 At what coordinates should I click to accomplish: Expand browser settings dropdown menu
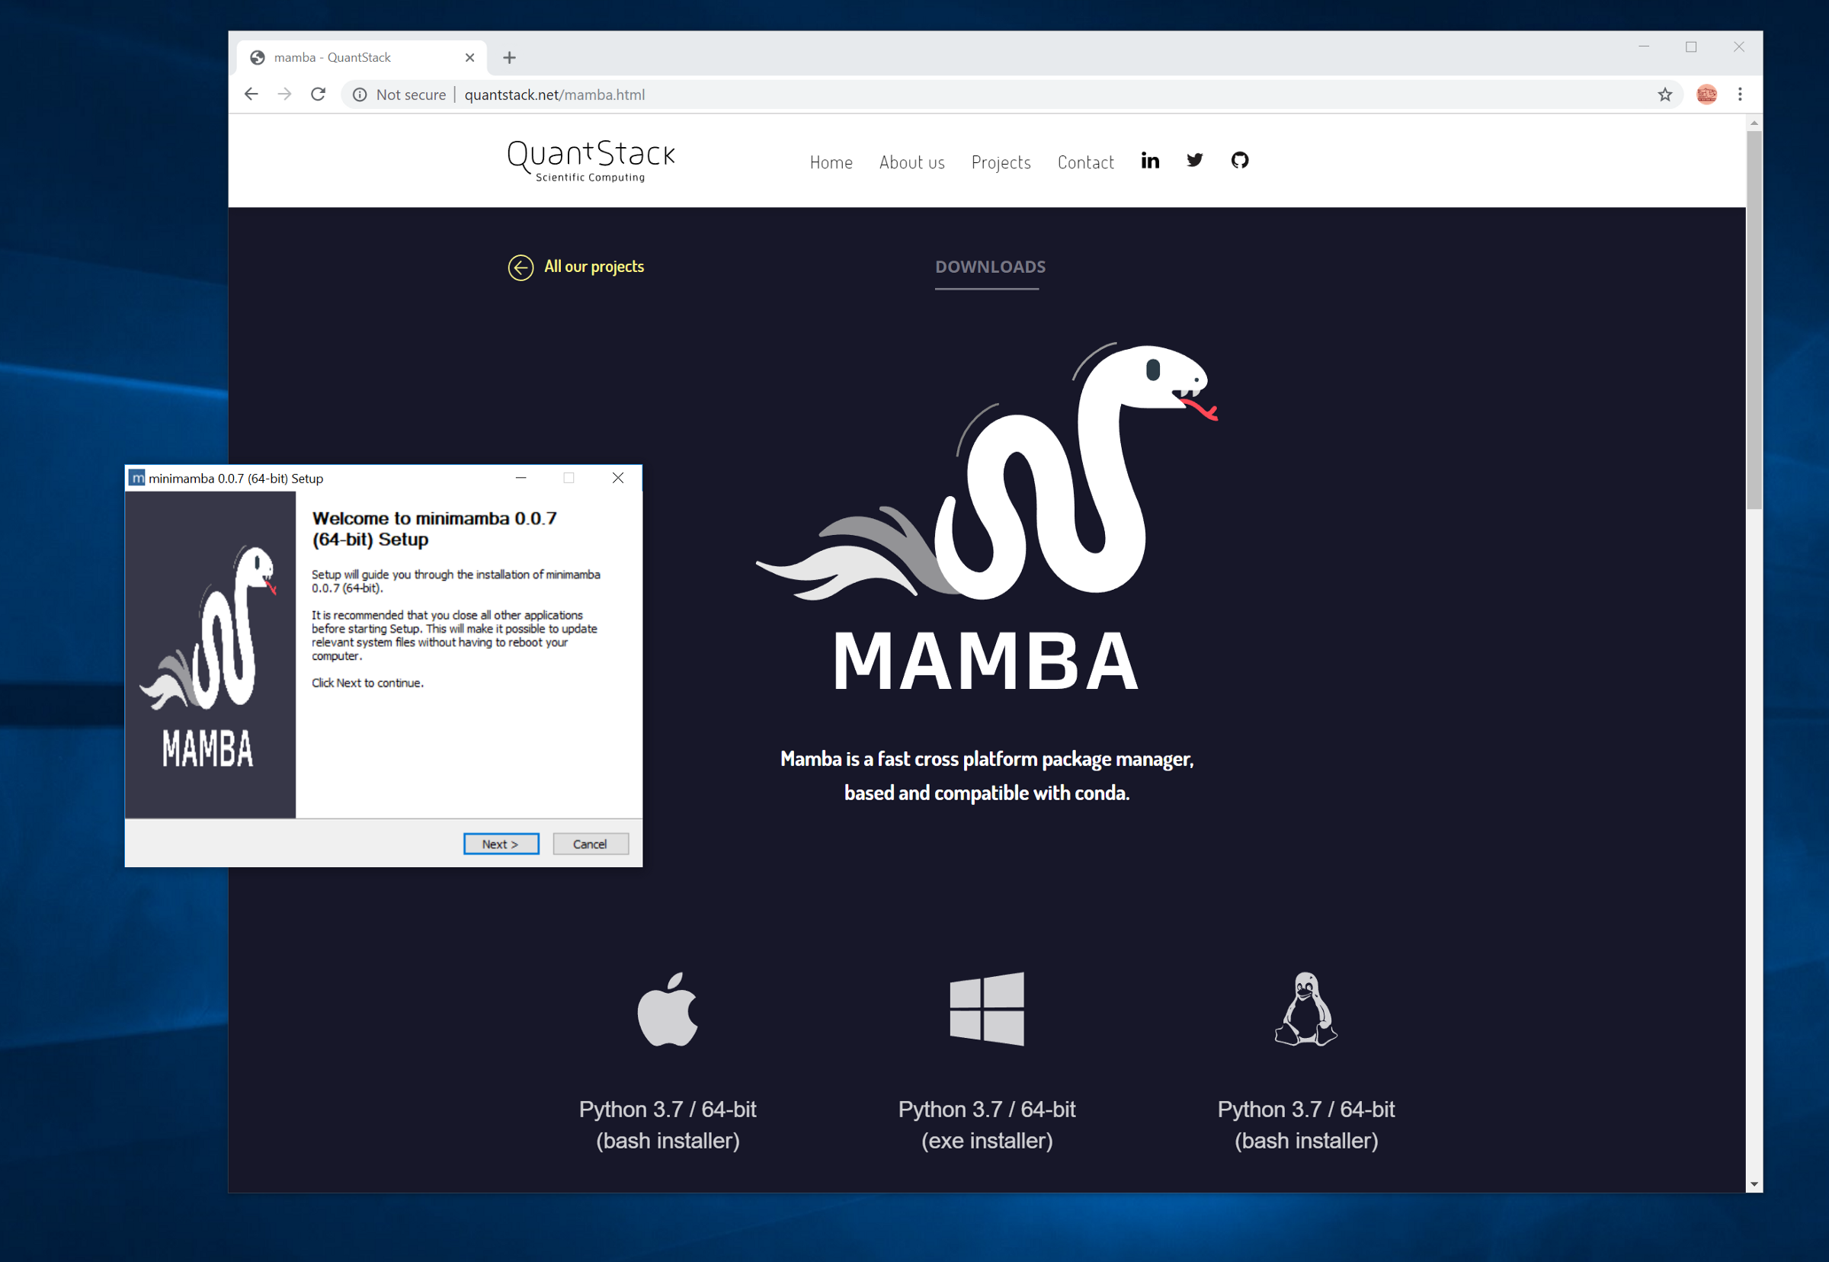1740,94
